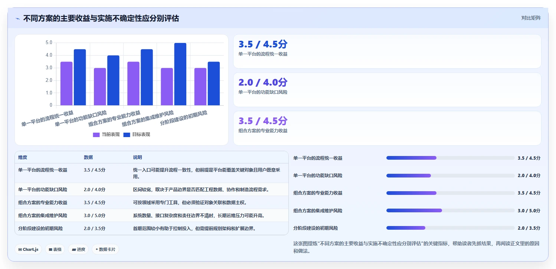556x269 pixels.
Task: Open the 组合方案的专业能力收益 data card
Action: tap(387, 128)
